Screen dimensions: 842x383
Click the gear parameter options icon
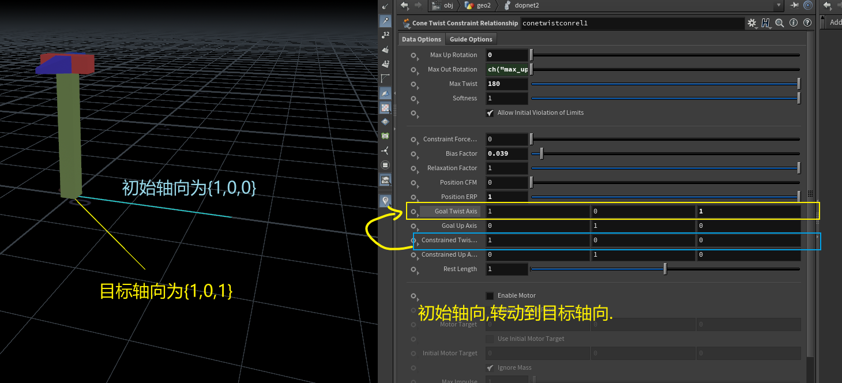pos(751,23)
